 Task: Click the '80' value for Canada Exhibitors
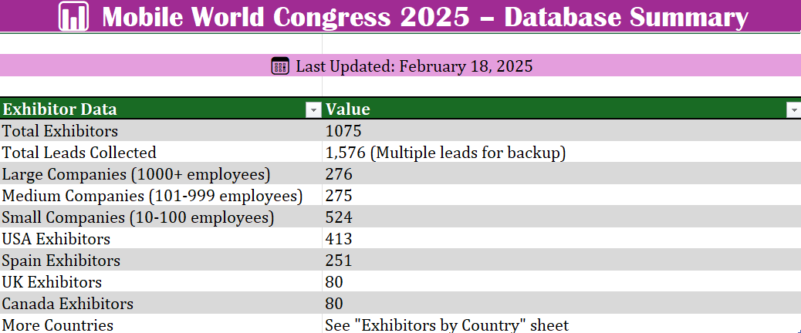(562, 303)
